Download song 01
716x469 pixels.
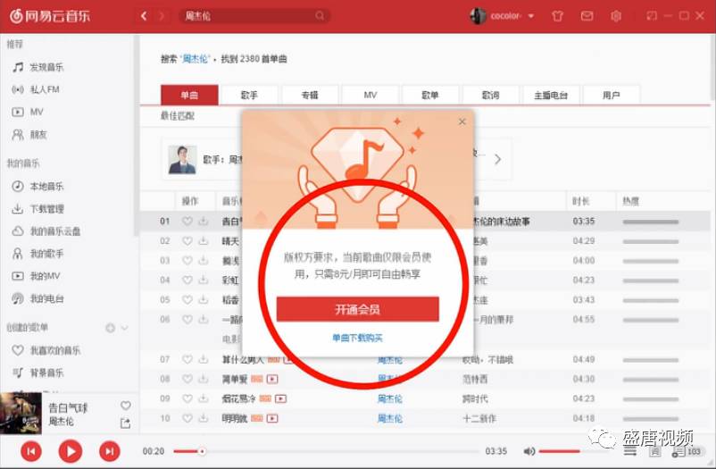point(204,222)
